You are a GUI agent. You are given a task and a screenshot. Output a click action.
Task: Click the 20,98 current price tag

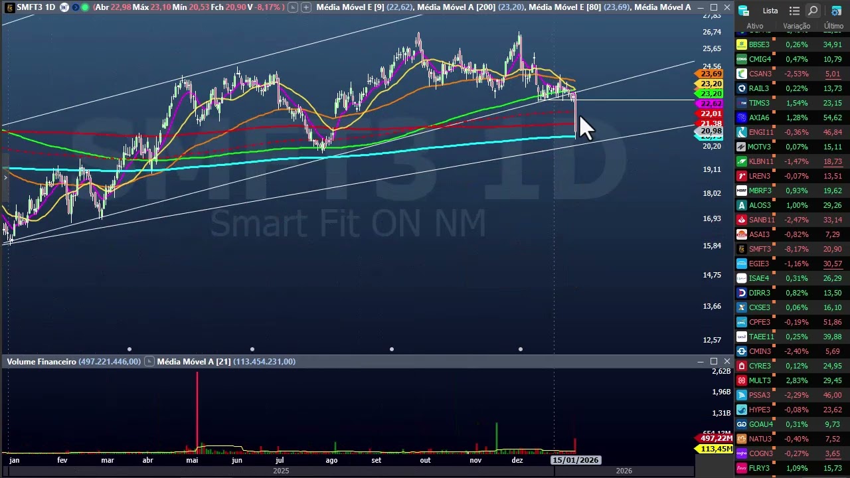tap(711, 131)
